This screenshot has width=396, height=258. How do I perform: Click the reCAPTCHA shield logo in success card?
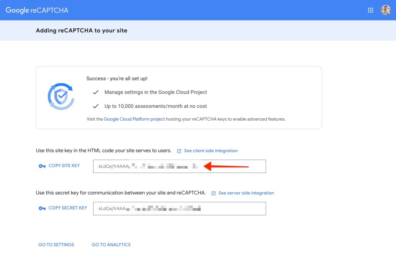coord(61,97)
